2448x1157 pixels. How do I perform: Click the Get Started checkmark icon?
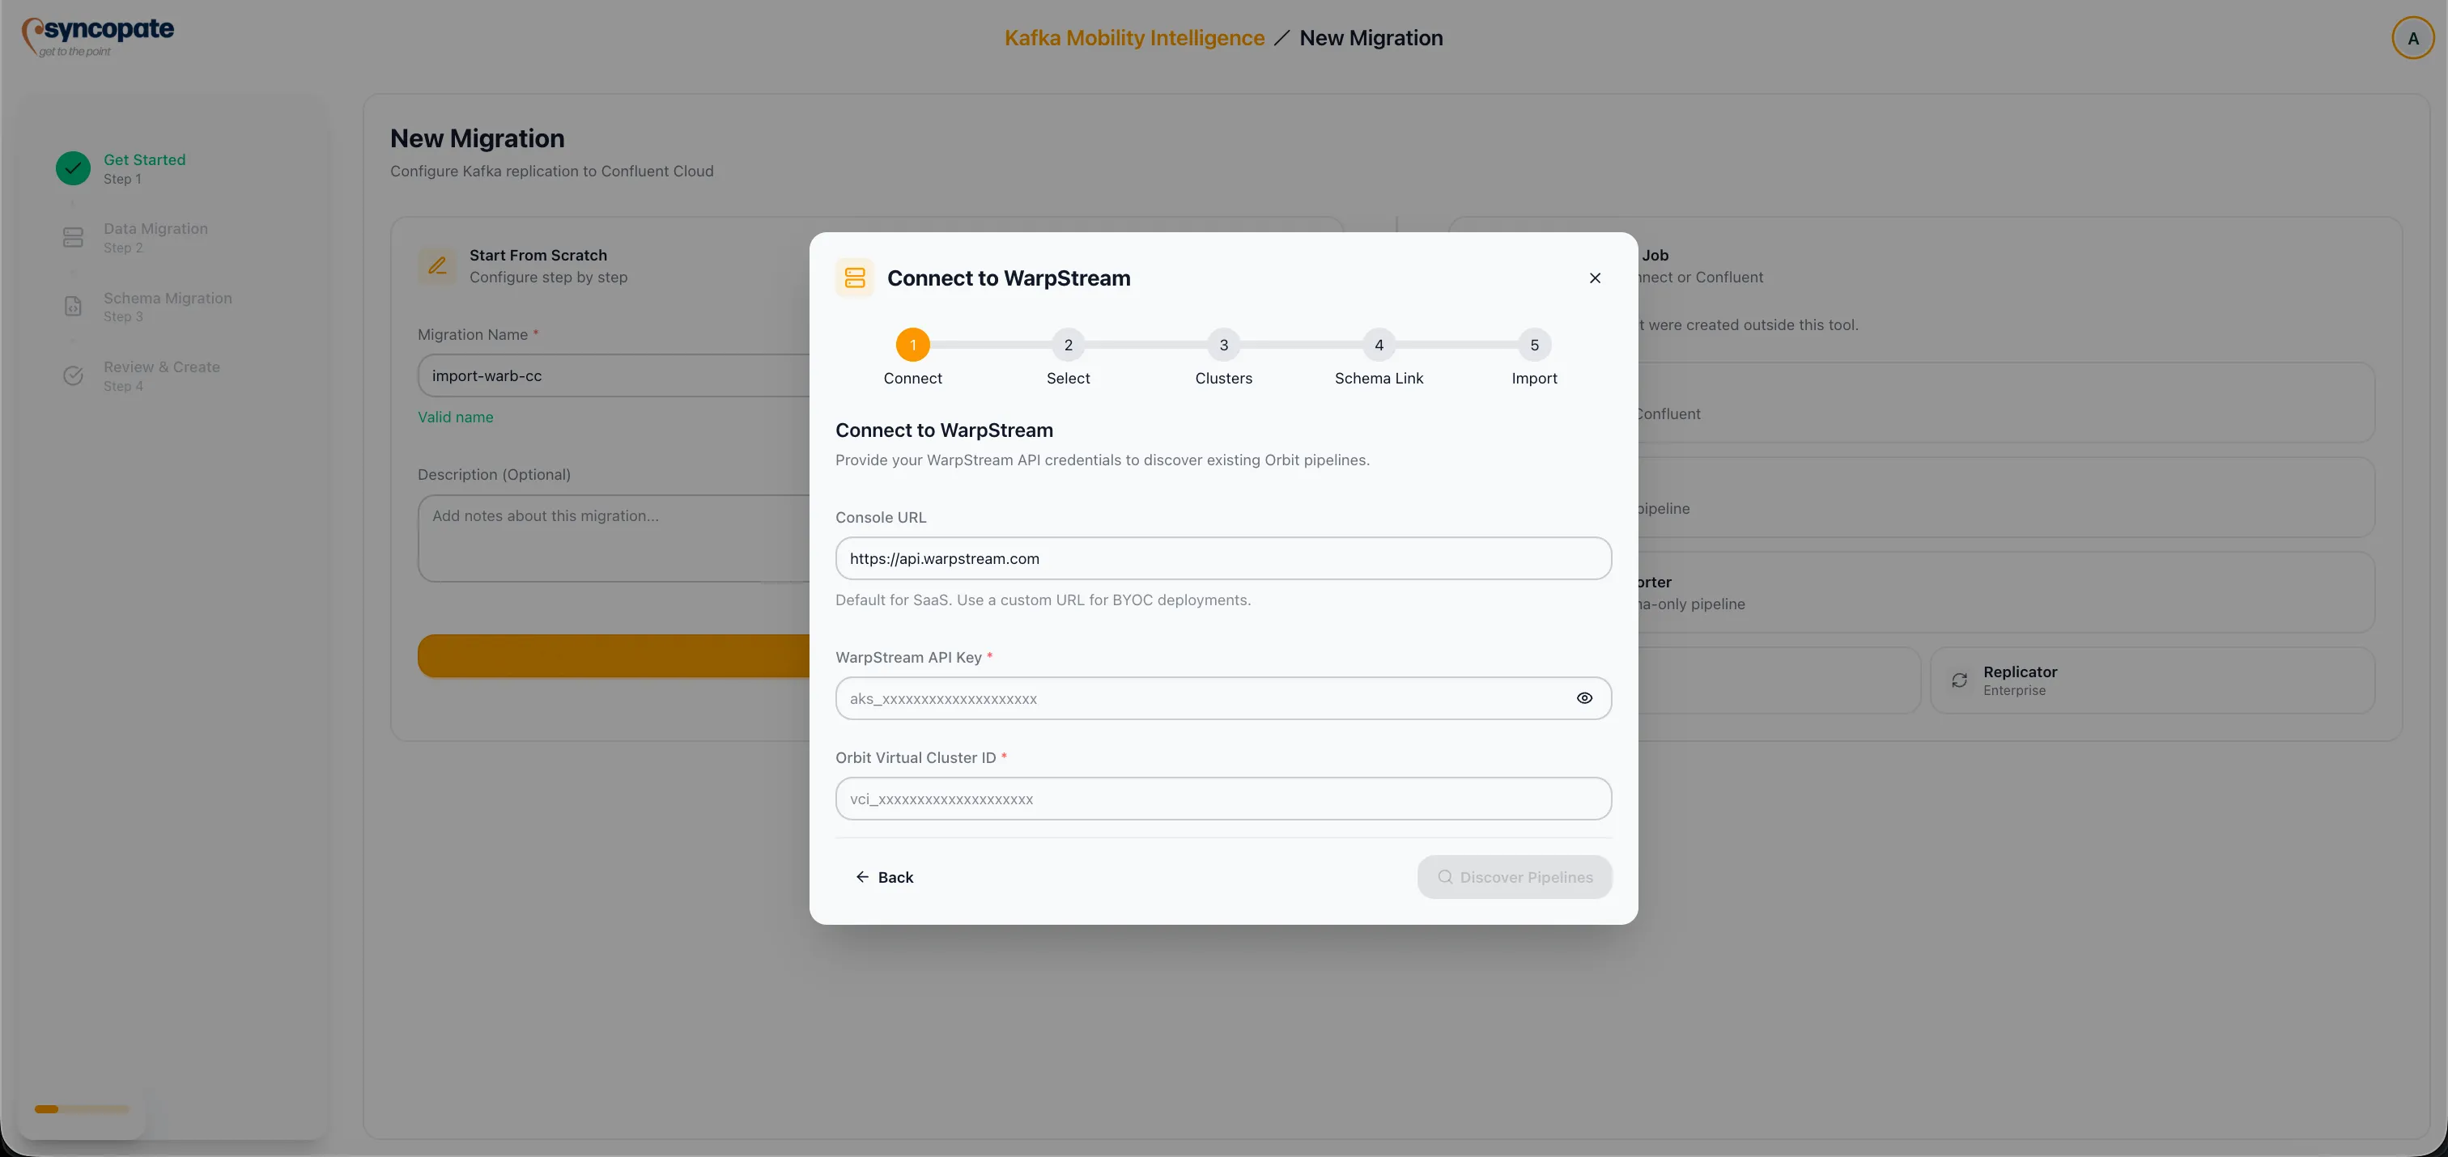pos(73,168)
